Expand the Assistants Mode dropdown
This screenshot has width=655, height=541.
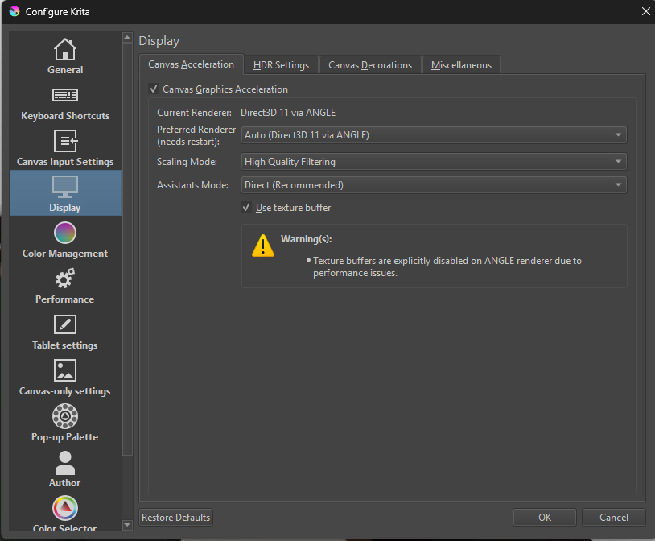coord(434,185)
